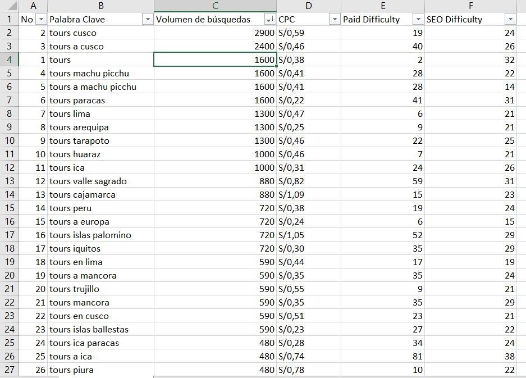Select row 13 header
The width and height of the screenshot is (526, 378).
9,181
